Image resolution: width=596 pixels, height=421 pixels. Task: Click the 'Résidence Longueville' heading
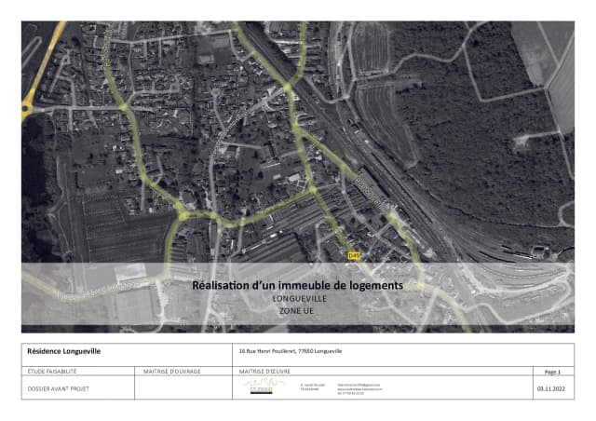tap(64, 352)
